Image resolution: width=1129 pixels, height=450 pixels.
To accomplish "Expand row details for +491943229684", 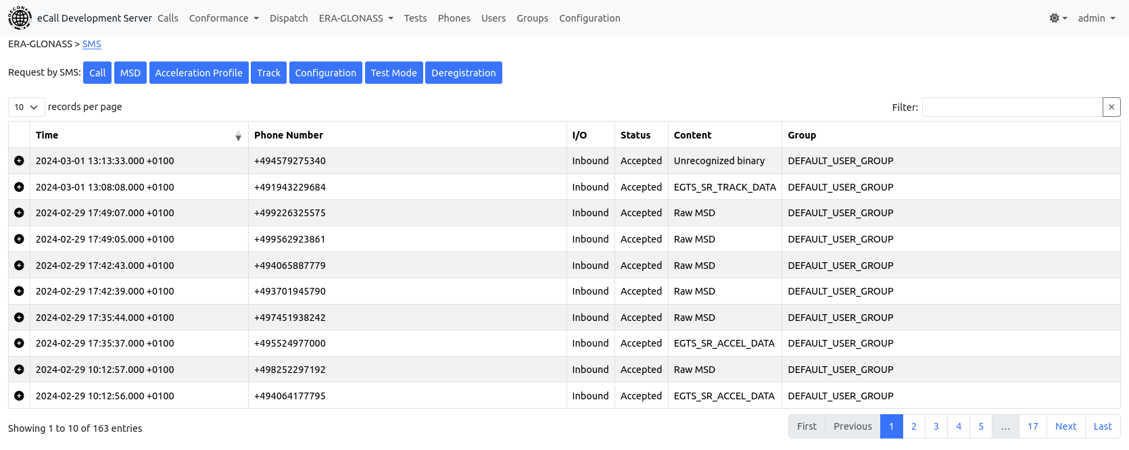I will [19, 187].
